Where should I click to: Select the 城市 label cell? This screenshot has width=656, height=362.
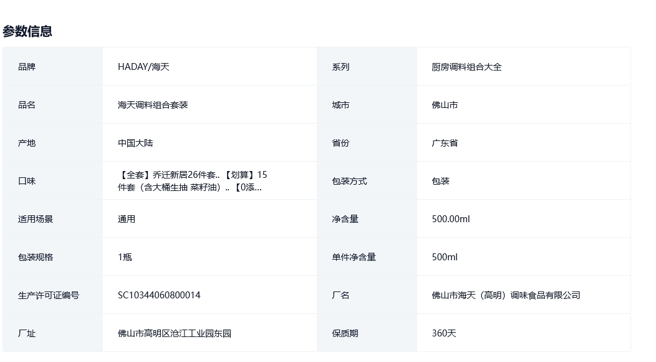367,105
